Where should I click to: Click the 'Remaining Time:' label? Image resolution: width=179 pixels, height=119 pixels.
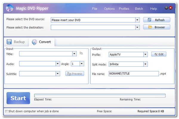(x=130, y=100)
